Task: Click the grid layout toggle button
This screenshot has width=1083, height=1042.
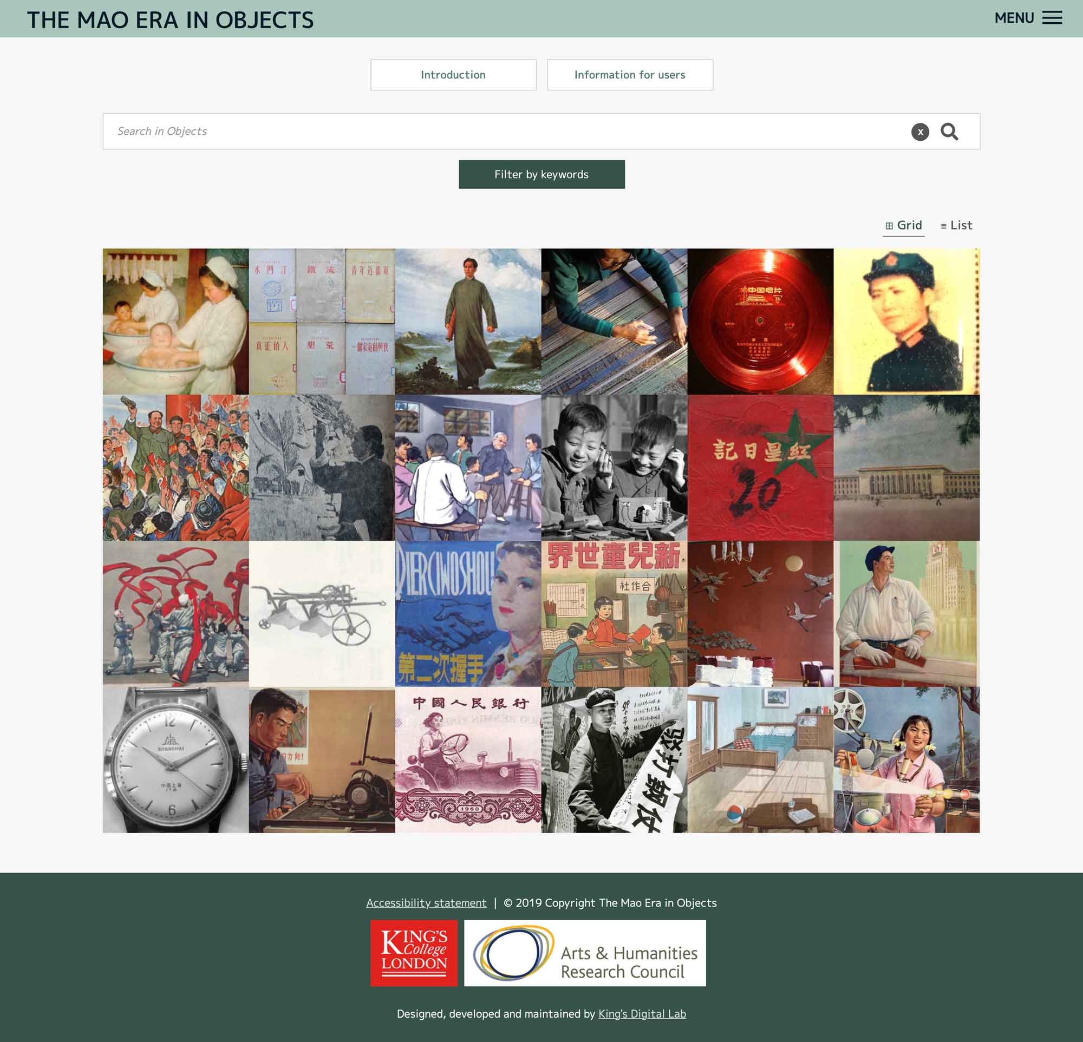Action: [903, 225]
